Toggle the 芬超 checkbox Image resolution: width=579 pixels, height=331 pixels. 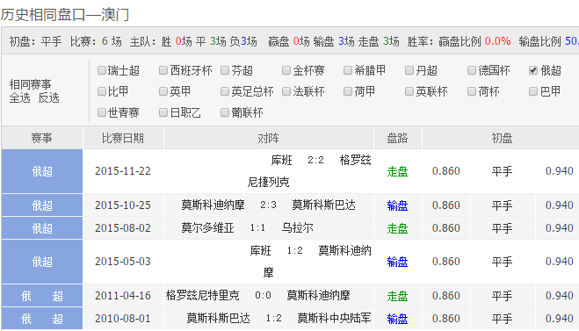(x=225, y=70)
